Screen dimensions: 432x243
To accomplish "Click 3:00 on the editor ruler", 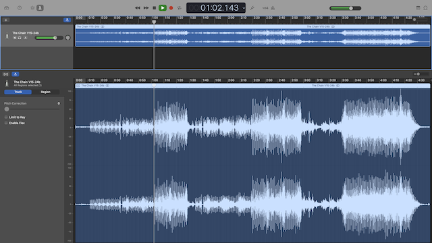I will click(x=307, y=80).
